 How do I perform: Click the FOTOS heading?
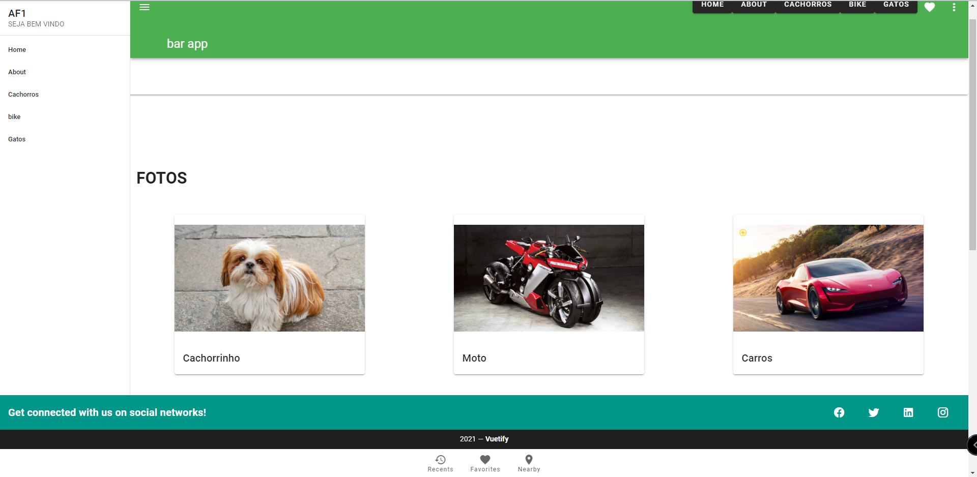click(162, 178)
